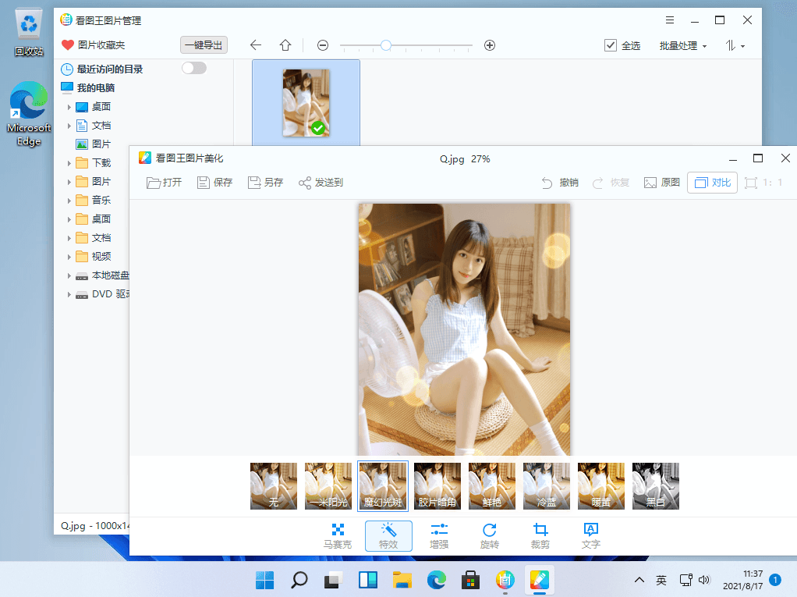The height and width of the screenshot is (597, 797).
Task: Open Task View from taskbar
Action: click(x=334, y=580)
